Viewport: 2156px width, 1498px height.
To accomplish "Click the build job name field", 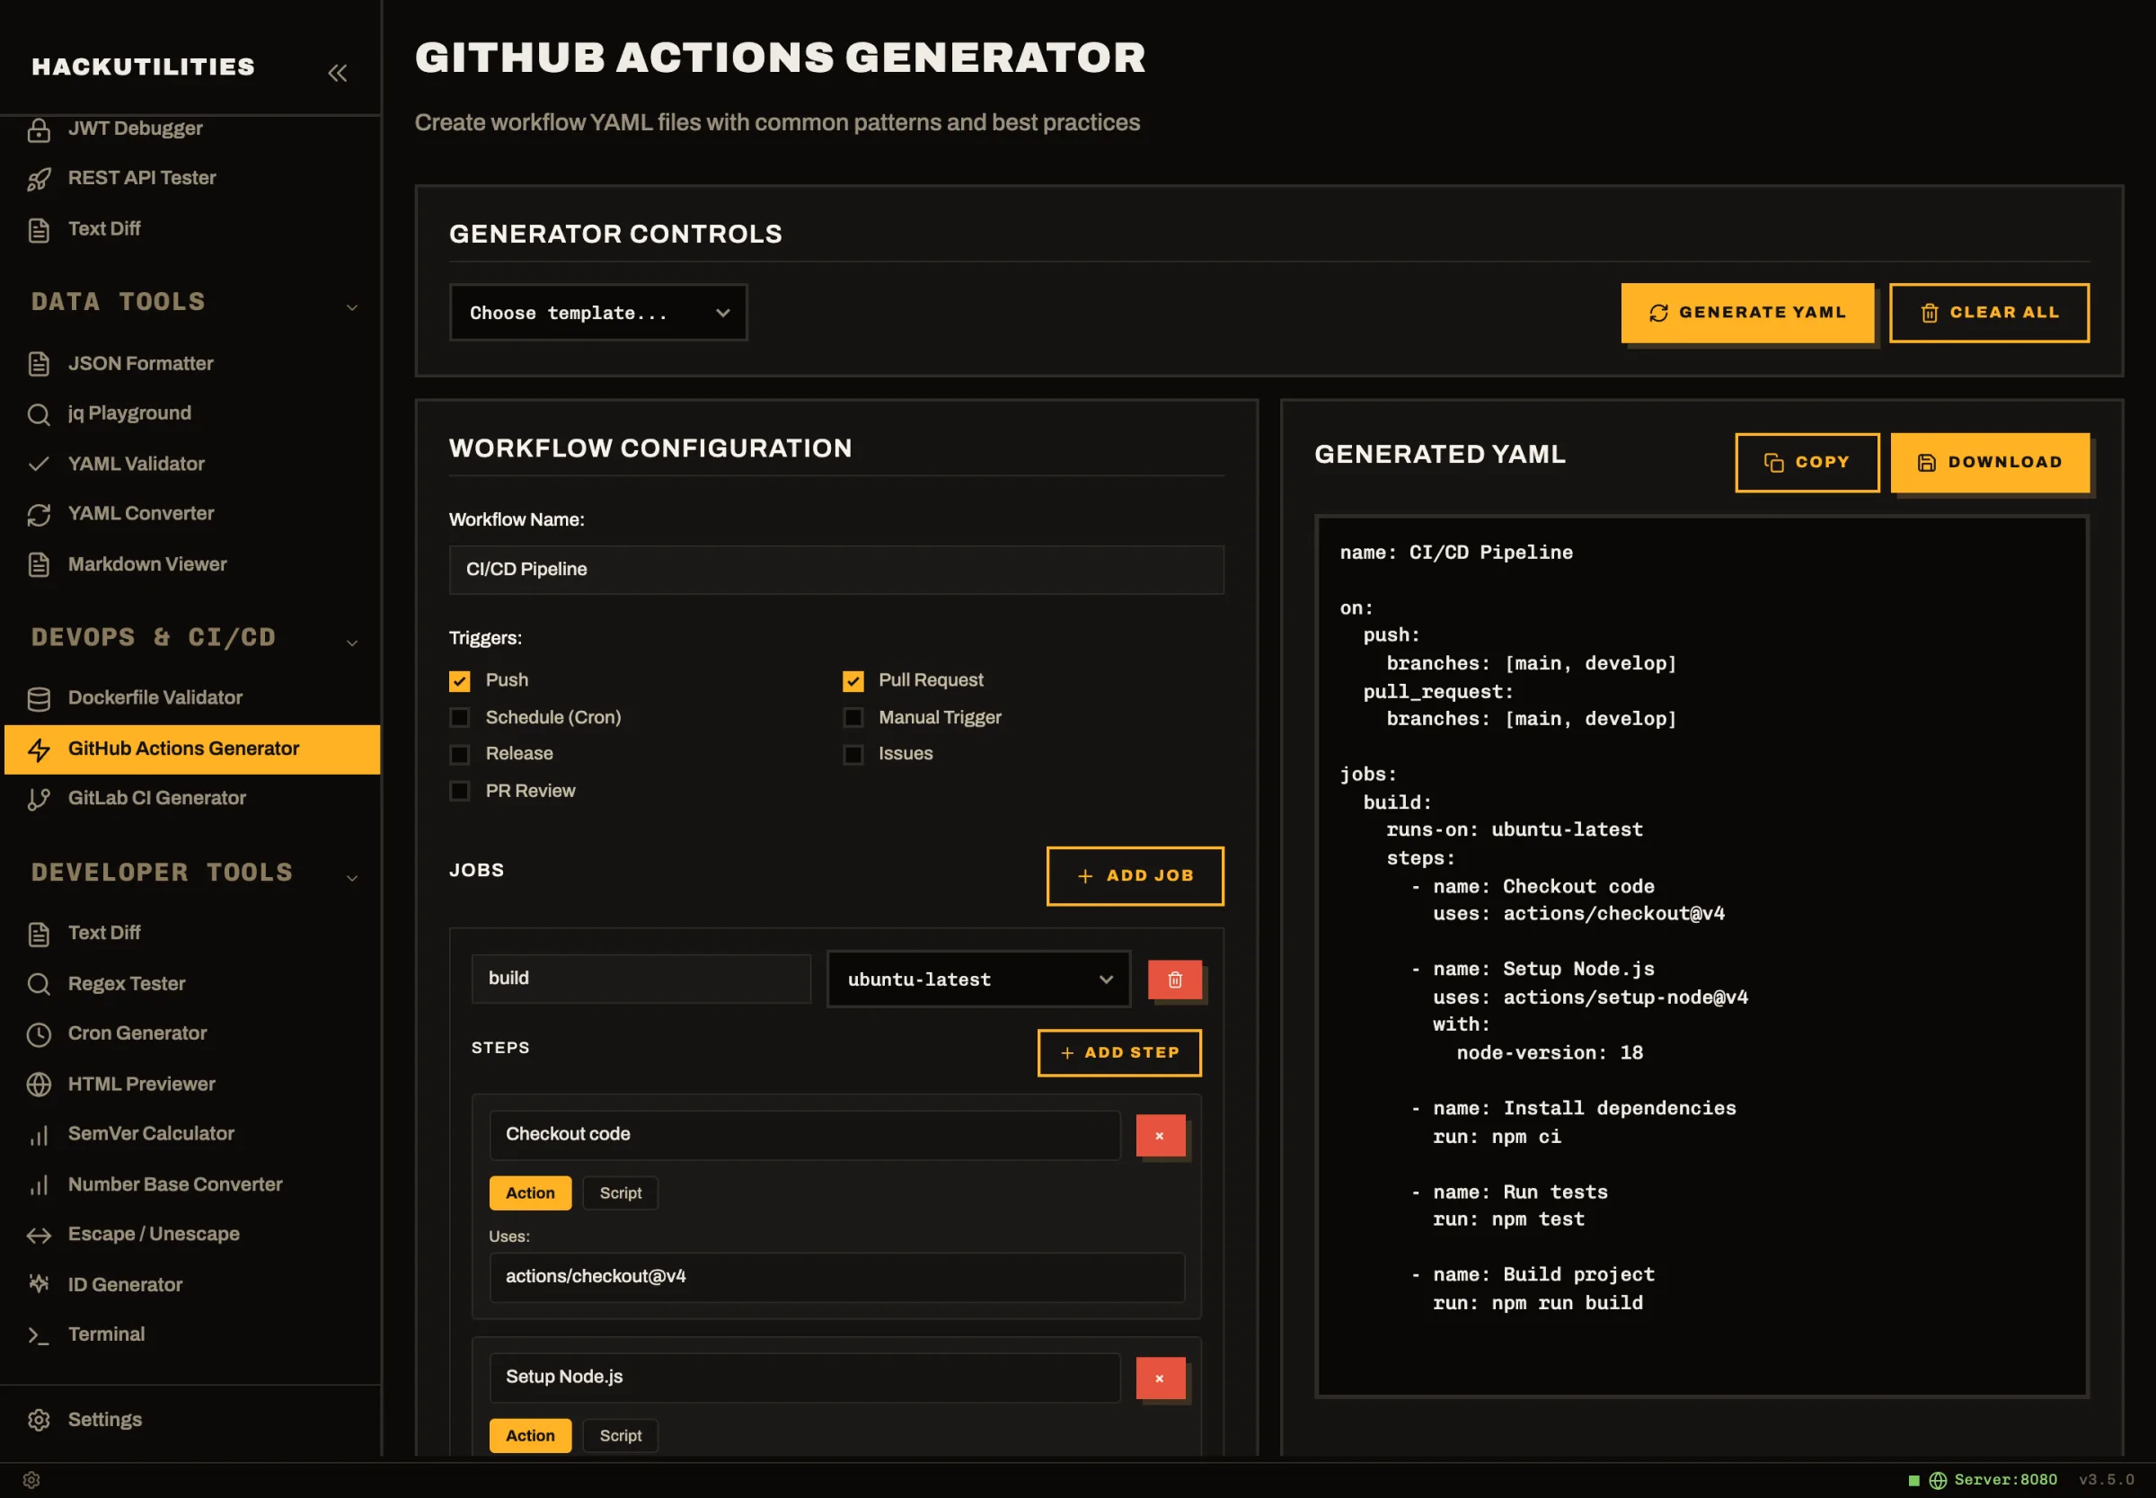I will 641,979.
